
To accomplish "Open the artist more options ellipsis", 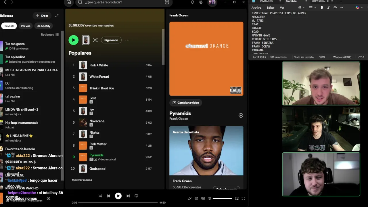I will [127, 40].
